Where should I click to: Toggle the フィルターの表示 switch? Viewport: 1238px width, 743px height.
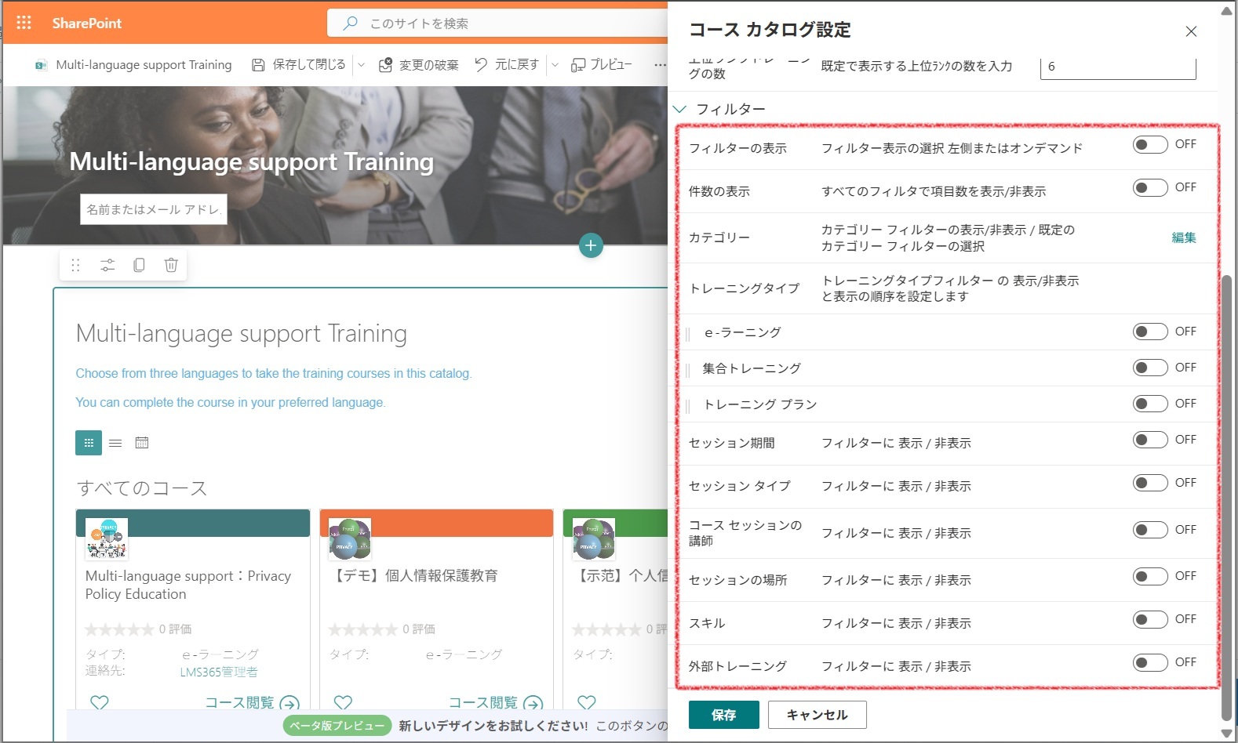(1150, 144)
